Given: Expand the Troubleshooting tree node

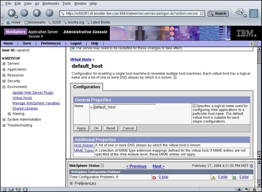Looking at the screenshot, I should coord(4,126).
